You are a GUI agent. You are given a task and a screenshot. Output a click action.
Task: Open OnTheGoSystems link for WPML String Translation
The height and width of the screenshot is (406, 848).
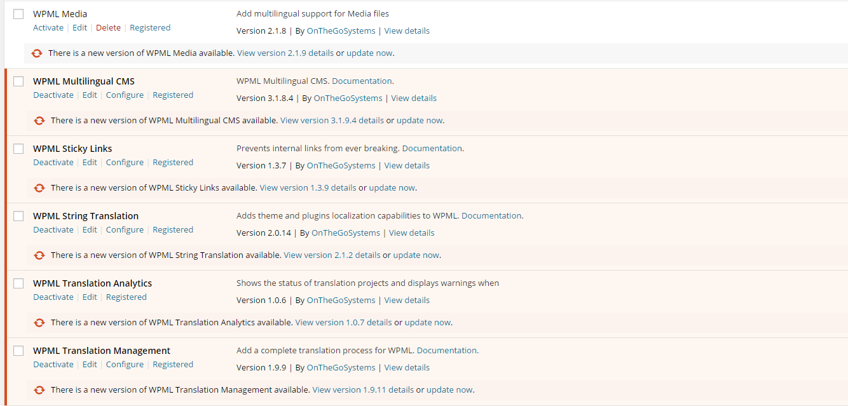pos(346,233)
